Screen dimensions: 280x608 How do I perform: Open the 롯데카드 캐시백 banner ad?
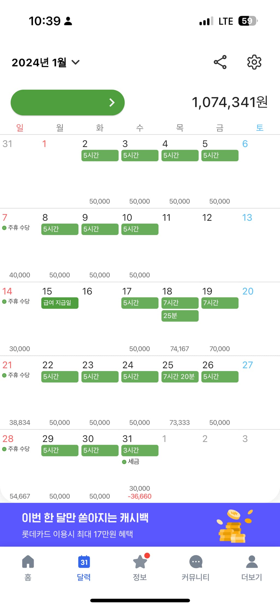click(140, 525)
